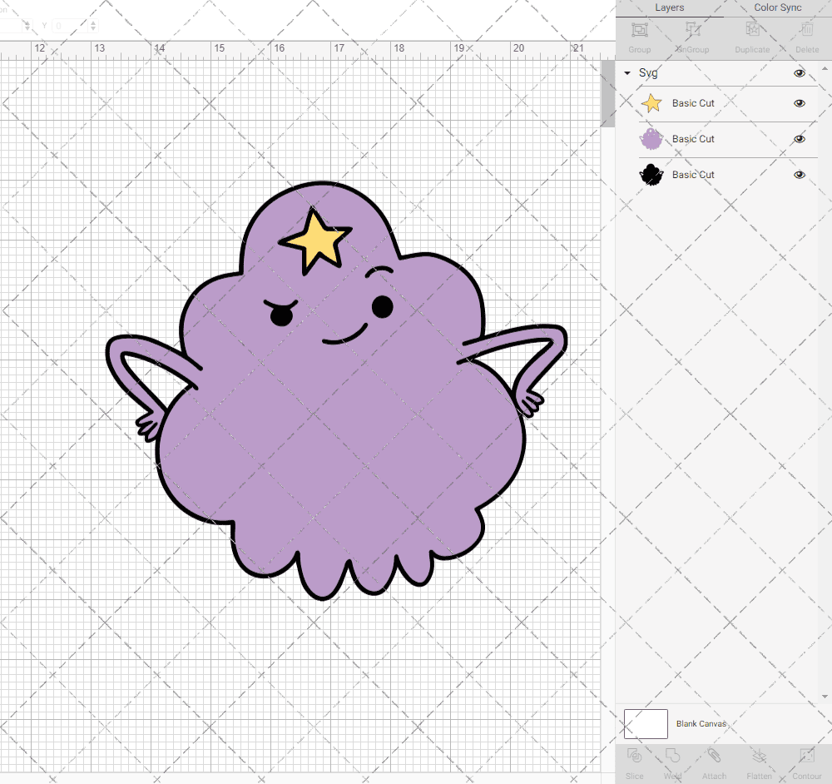Click the Group icon in Layers panel
Image resolution: width=832 pixels, height=784 pixels.
tap(639, 30)
